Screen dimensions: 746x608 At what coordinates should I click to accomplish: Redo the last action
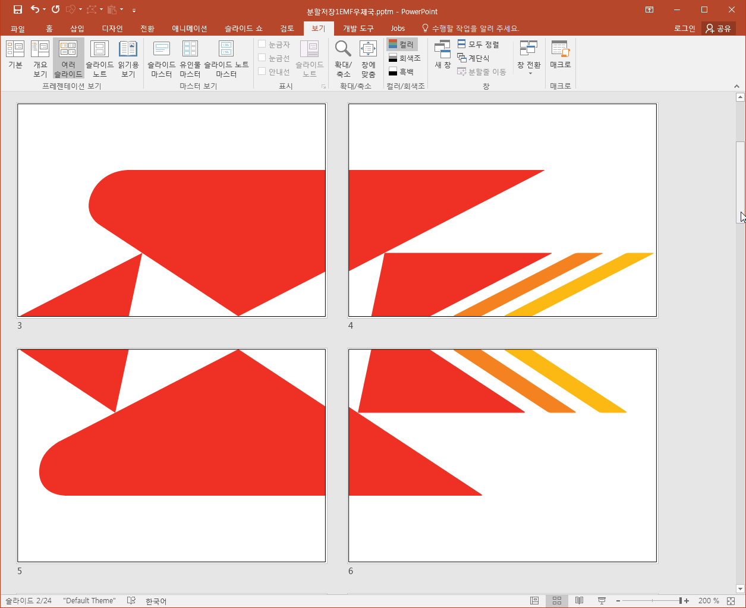(55, 10)
